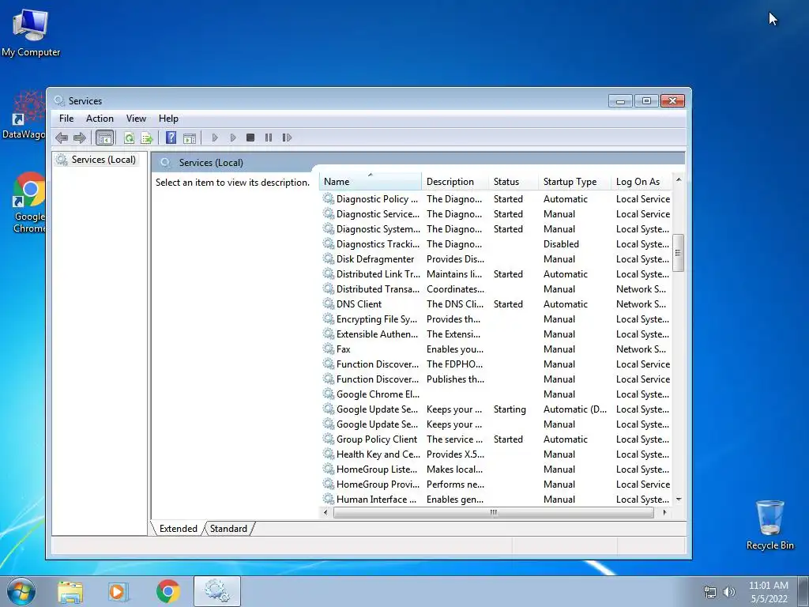Click the vertical scrollbar thumb

(x=679, y=253)
